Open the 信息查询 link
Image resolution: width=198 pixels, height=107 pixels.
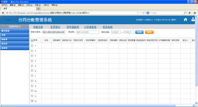point(107,27)
